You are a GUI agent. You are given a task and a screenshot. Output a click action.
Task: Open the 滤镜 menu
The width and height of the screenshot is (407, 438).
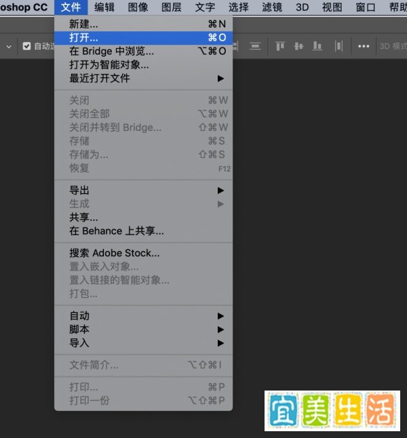click(272, 7)
